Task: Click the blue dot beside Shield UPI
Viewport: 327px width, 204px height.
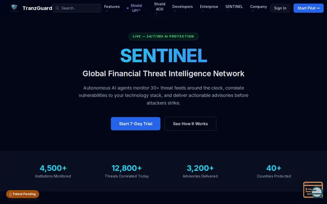Action: point(128,8)
